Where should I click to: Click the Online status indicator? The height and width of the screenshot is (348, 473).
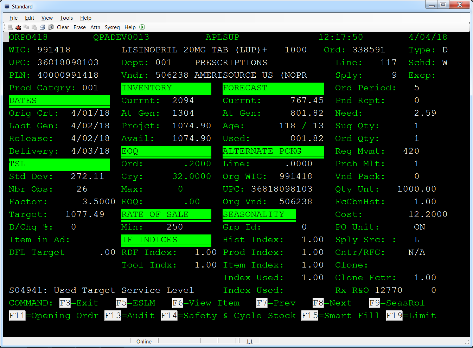[x=144, y=341]
